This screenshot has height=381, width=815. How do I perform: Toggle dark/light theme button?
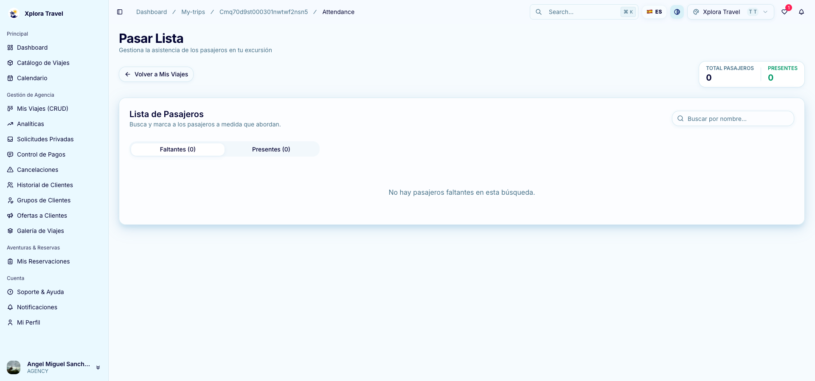coord(677,12)
